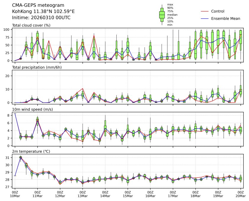Click the 00Z 20Mar axis tick label
Viewport: 249px width, 201px height.
coord(240,194)
